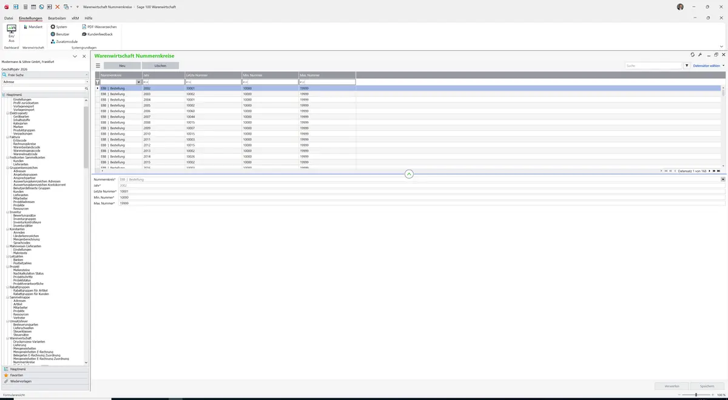Open System settings in the ribbon
The height and width of the screenshot is (400, 728).
[59, 27]
